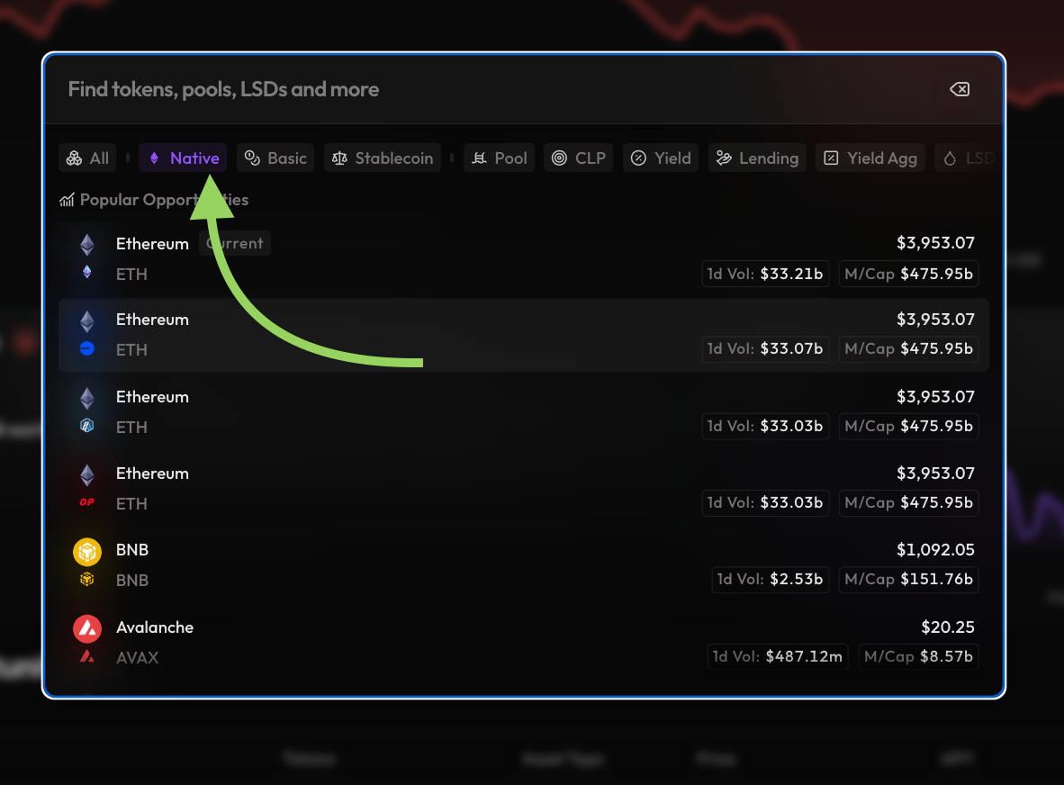1064x785 pixels.
Task: Click the Stablecoin scales icon
Action: coord(339,158)
